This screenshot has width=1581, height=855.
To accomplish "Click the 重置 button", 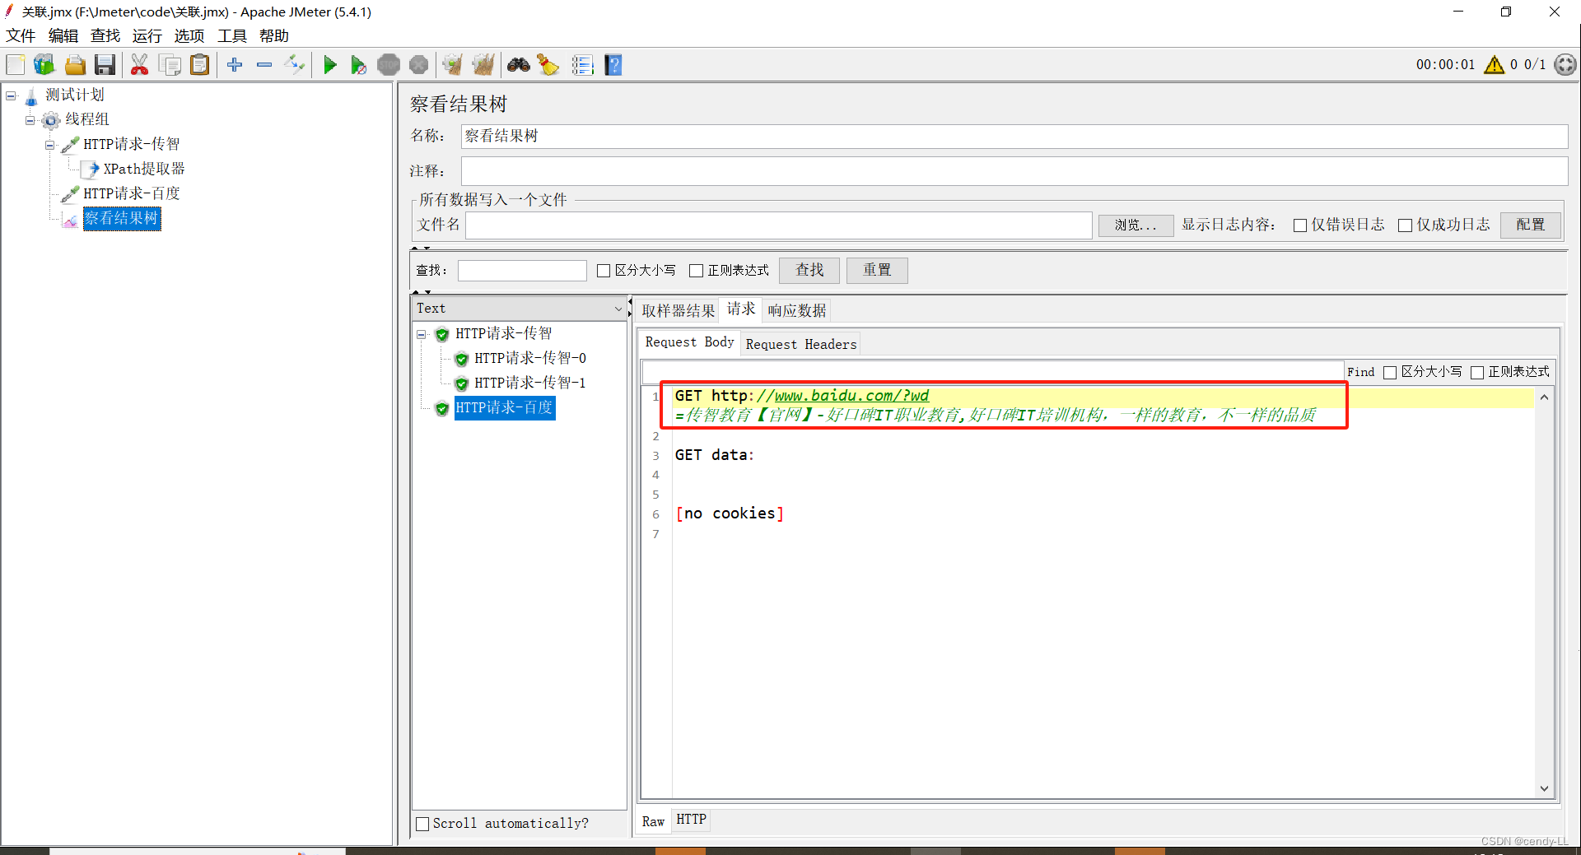I will (x=876, y=270).
